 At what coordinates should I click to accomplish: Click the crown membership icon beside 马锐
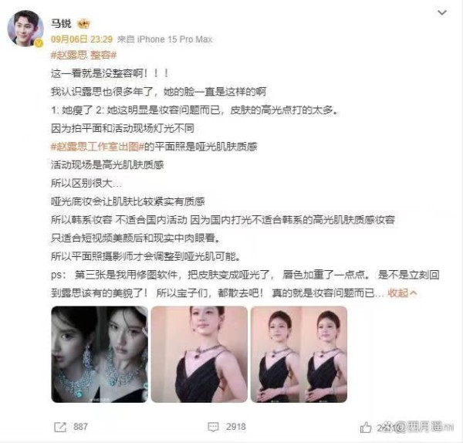coord(83,23)
